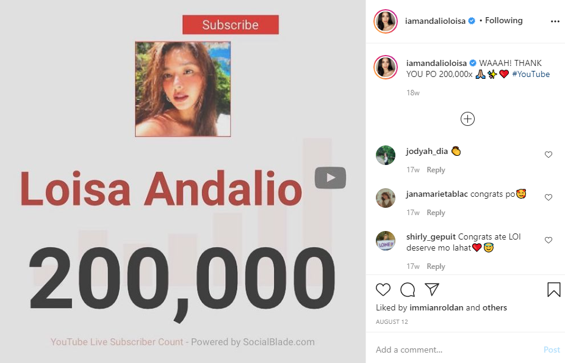Like shirly_gepuit's comment

pos(549,240)
